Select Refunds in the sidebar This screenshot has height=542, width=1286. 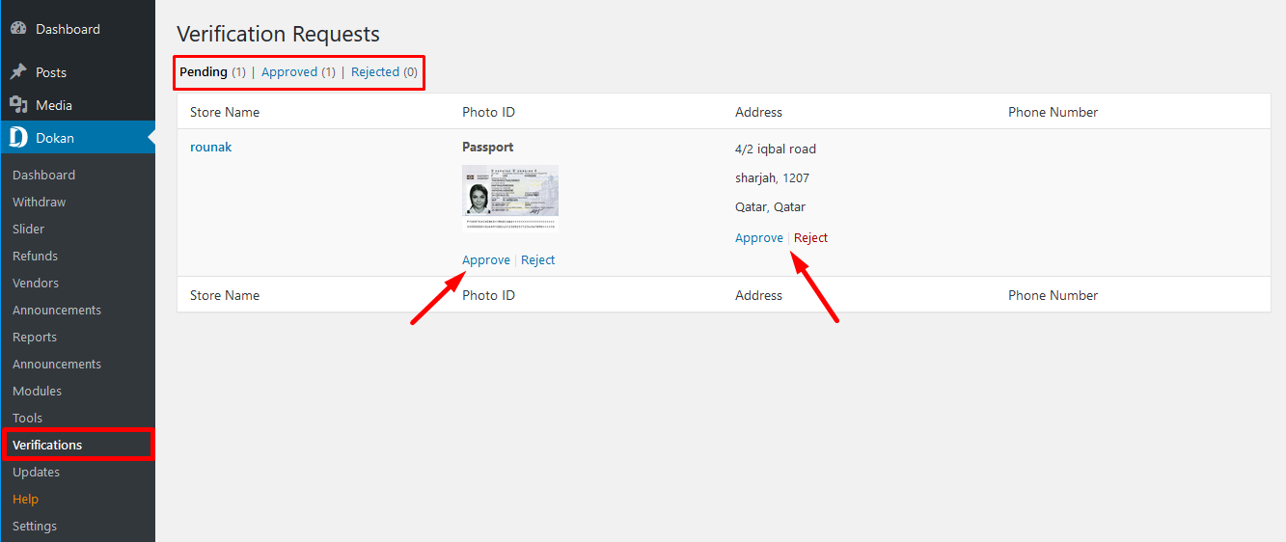click(36, 257)
